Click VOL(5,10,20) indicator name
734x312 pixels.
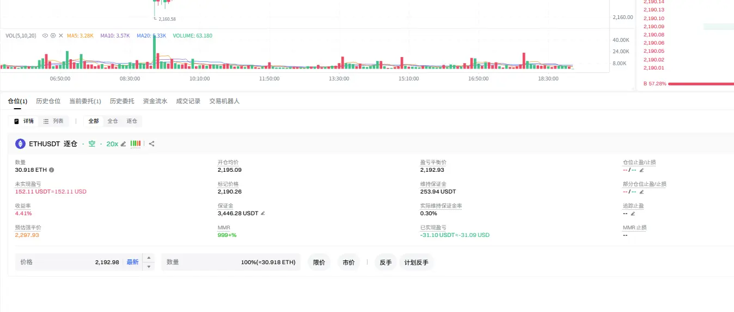21,35
